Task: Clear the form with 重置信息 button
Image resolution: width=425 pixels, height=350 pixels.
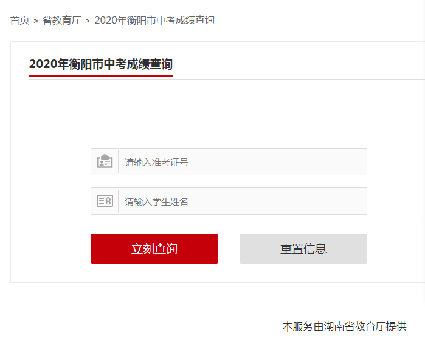Action: tap(303, 249)
